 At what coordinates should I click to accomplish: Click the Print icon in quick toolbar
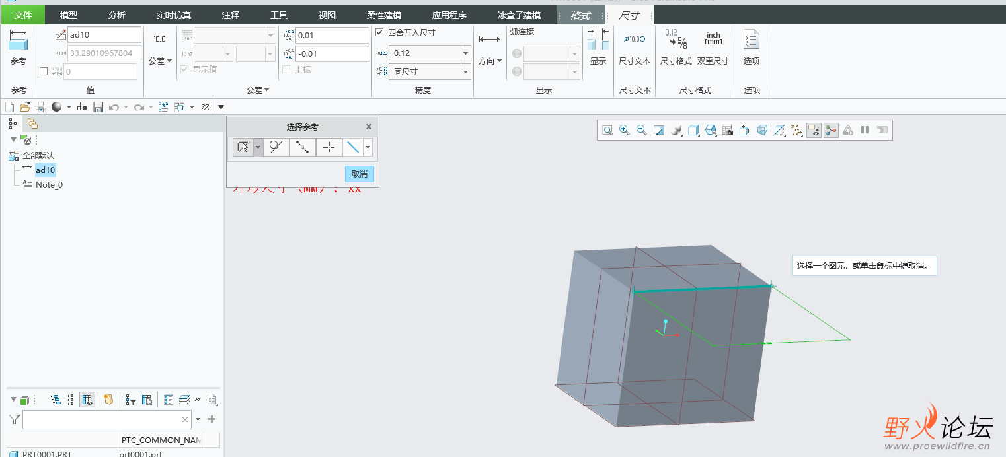point(41,107)
